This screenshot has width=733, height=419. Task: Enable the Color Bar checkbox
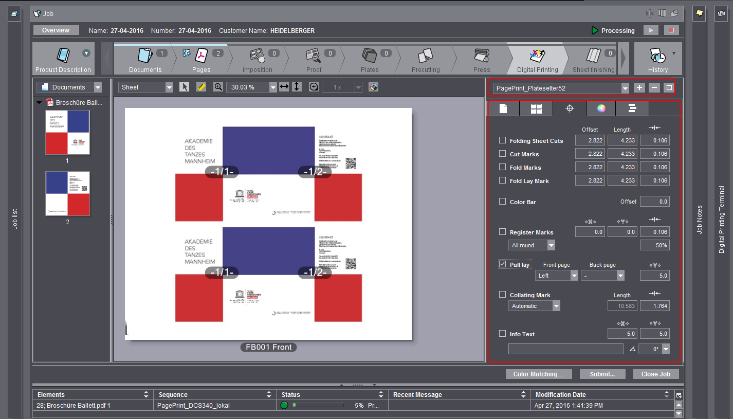[x=502, y=202]
